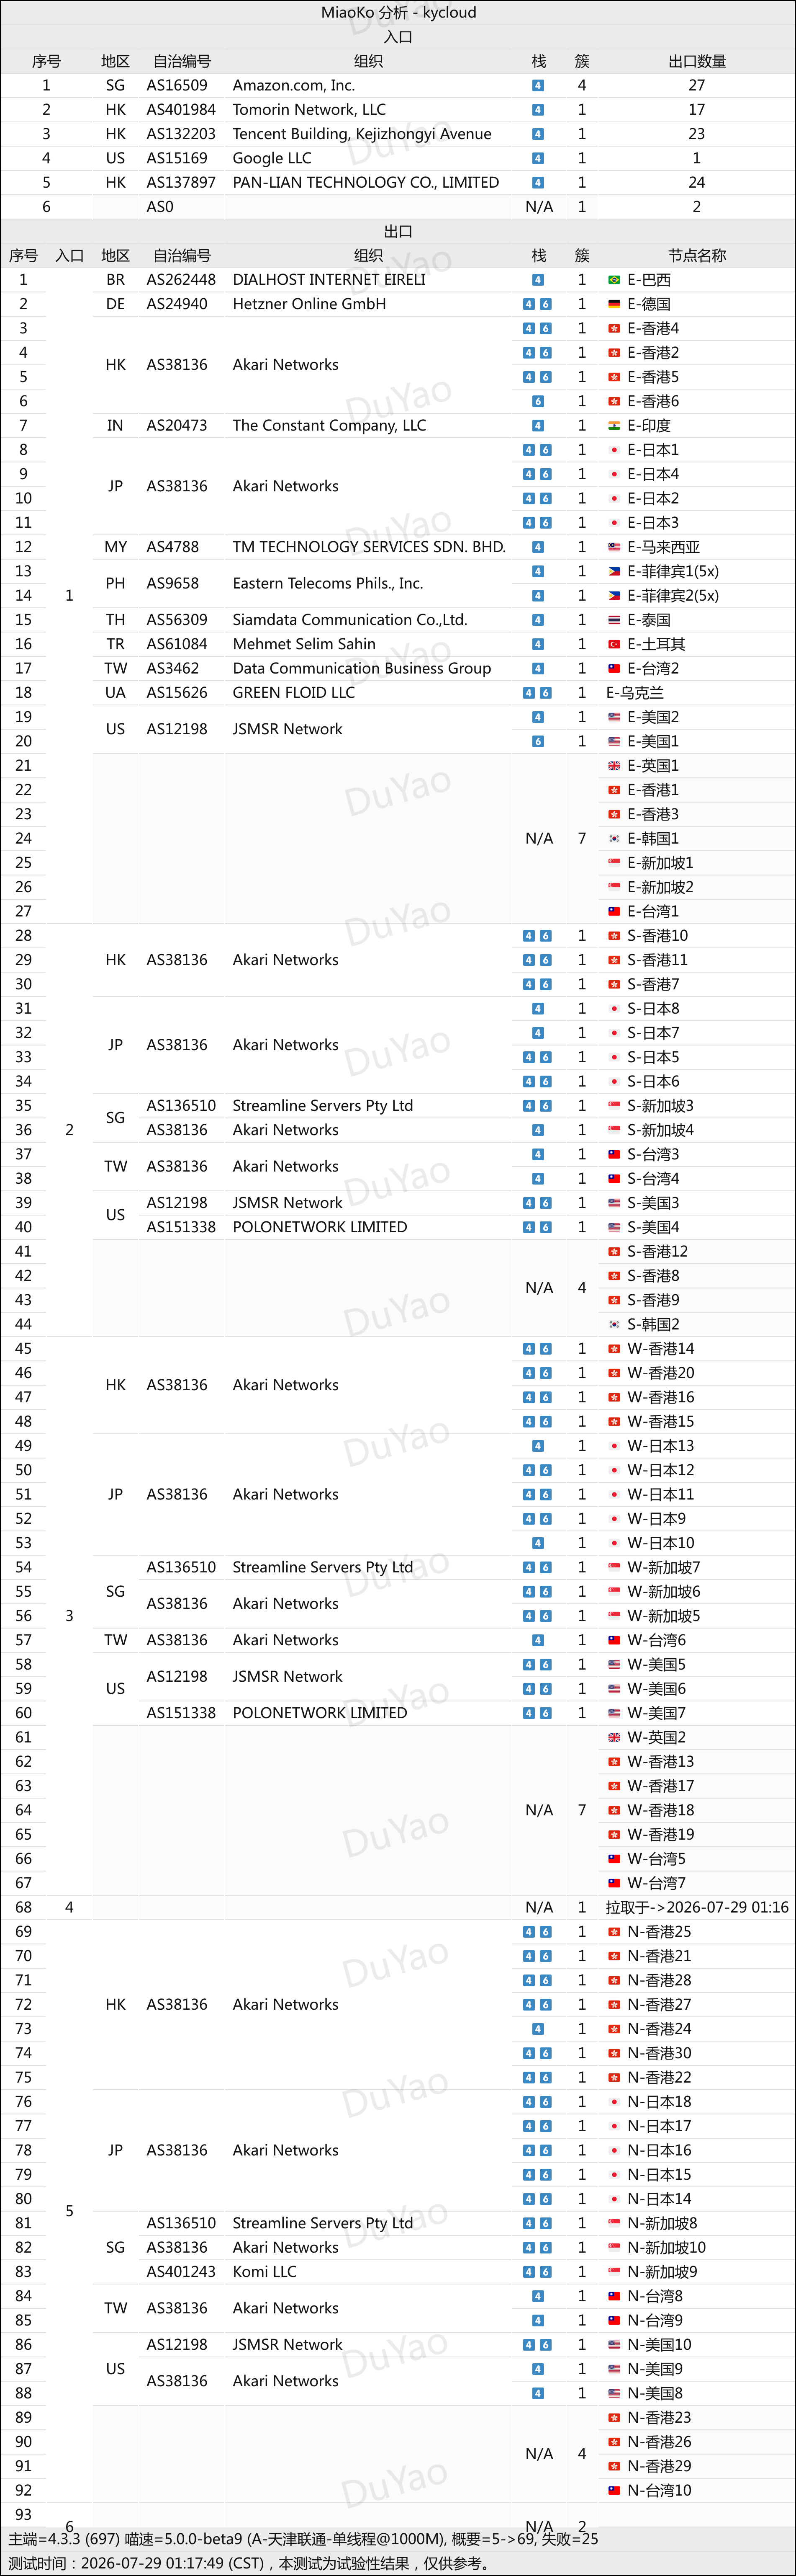Click "The Constant Company, LLC" cell
Viewport: 796px width, 2576px height.
point(330,425)
